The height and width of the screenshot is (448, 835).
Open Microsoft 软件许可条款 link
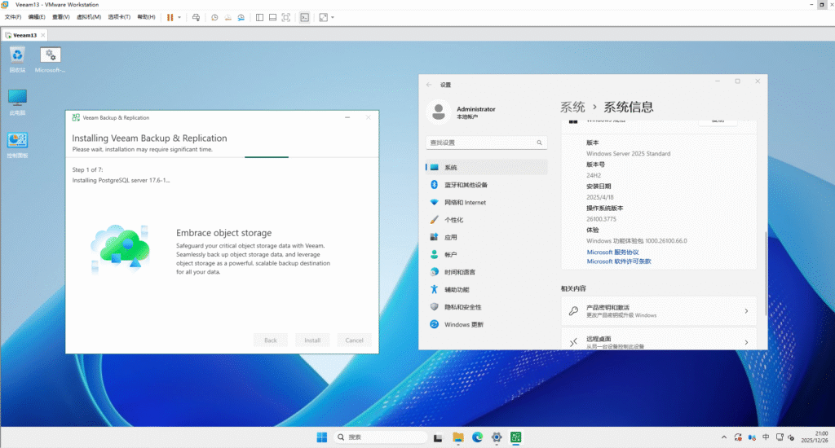pos(619,261)
